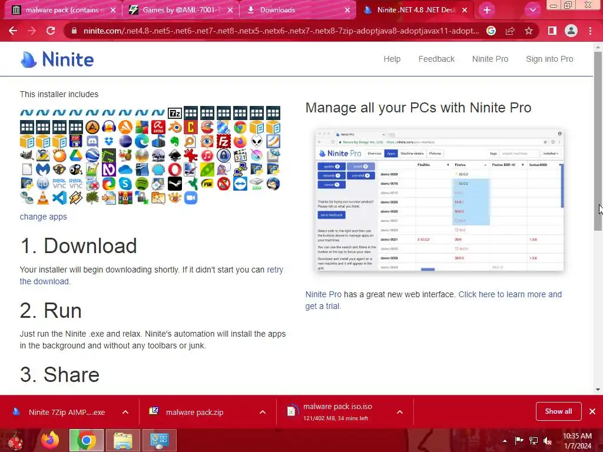This screenshot has width=603, height=452.
Task: Click the address bar URL field
Action: [x=281, y=31]
